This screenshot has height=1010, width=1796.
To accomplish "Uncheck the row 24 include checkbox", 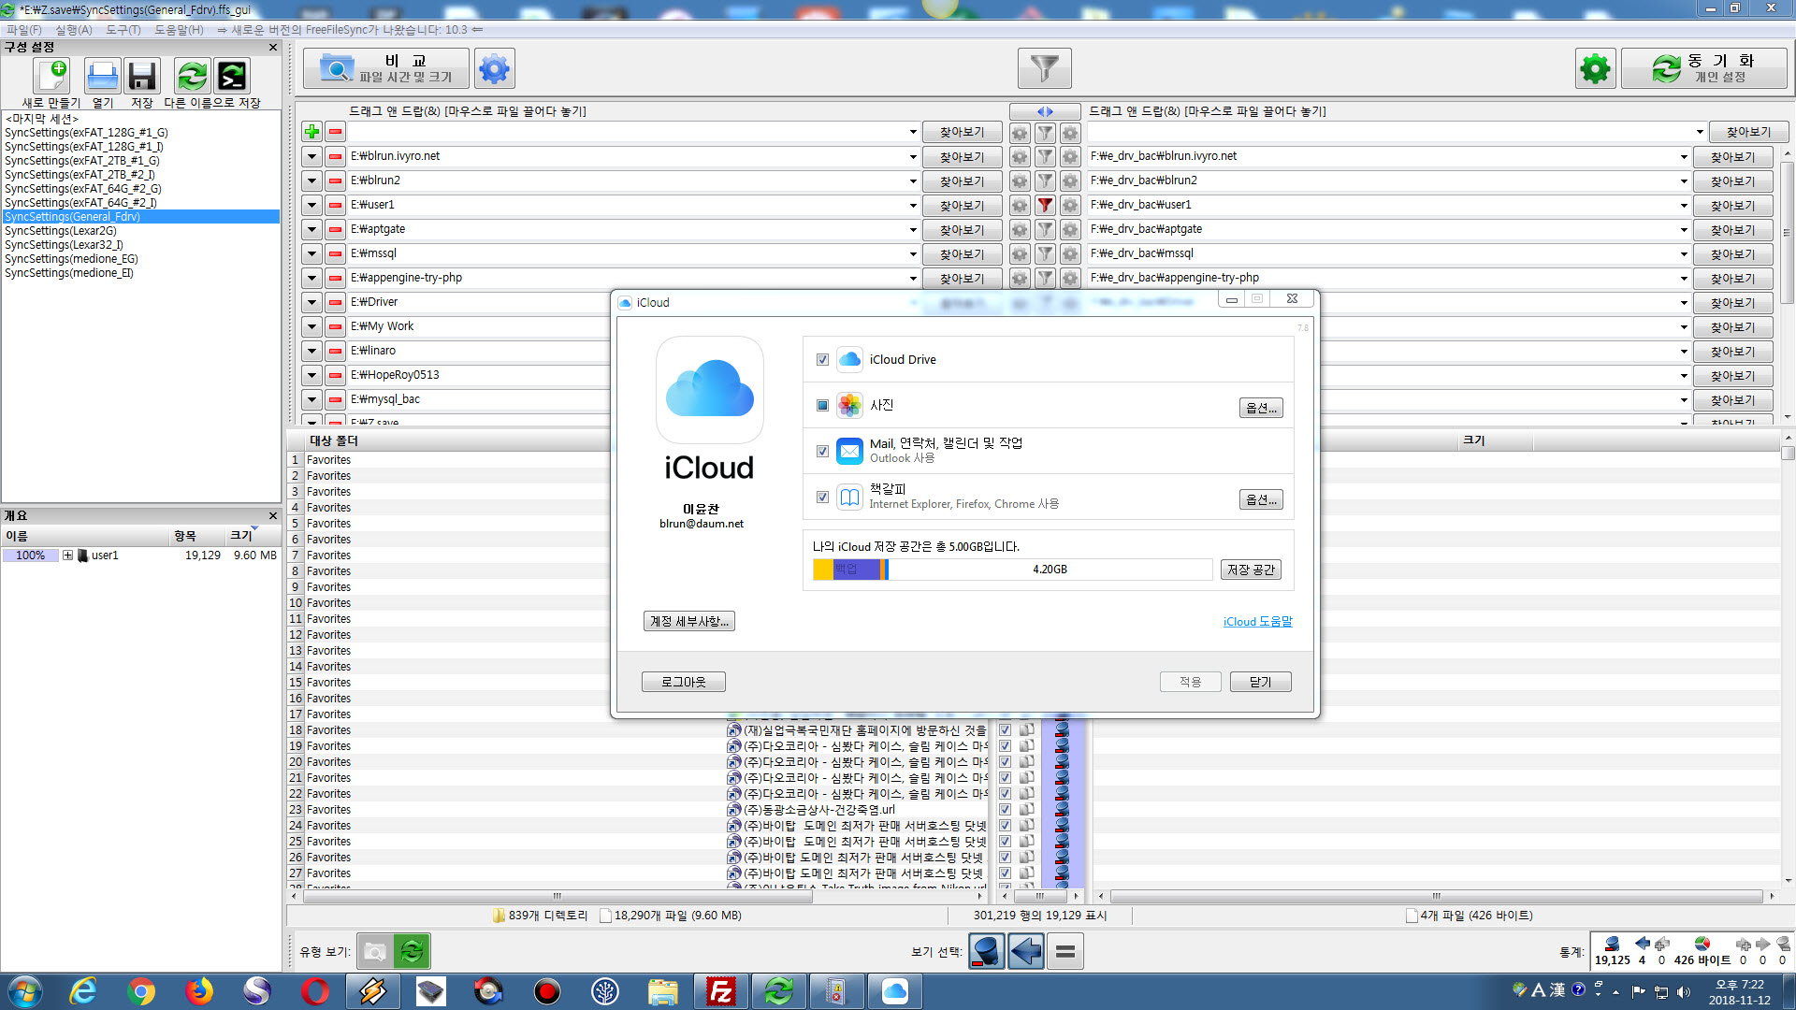I will 1005,826.
